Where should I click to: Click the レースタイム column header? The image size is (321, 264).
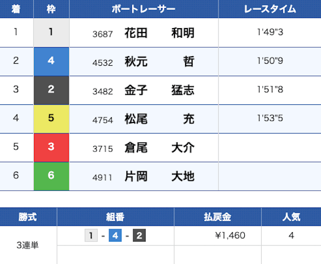coord(269,9)
